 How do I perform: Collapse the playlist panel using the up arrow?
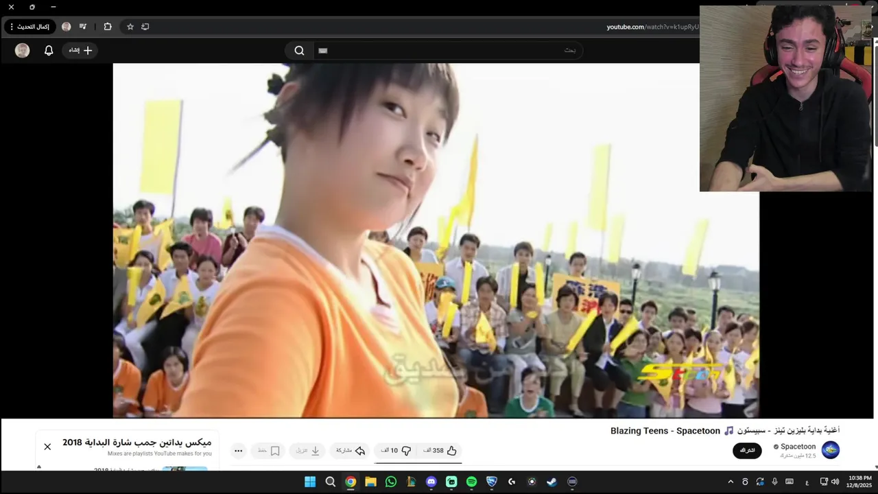click(38, 467)
